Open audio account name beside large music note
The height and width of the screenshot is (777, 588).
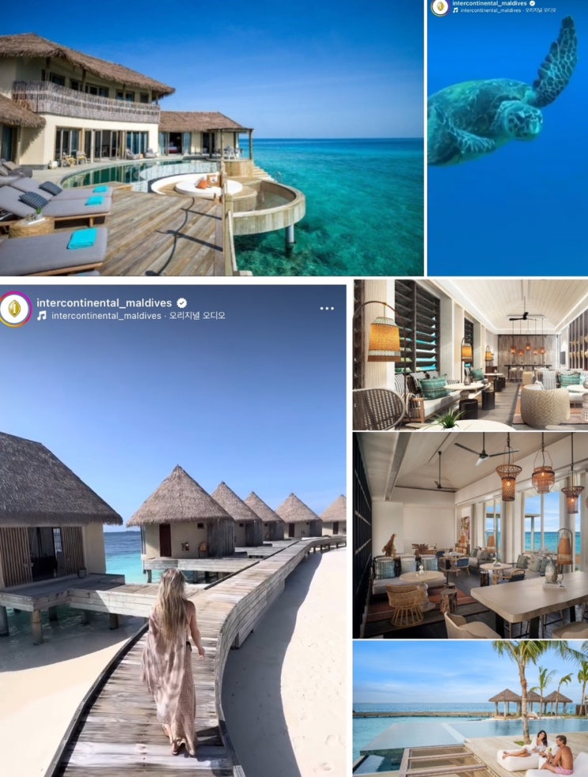coord(106,316)
